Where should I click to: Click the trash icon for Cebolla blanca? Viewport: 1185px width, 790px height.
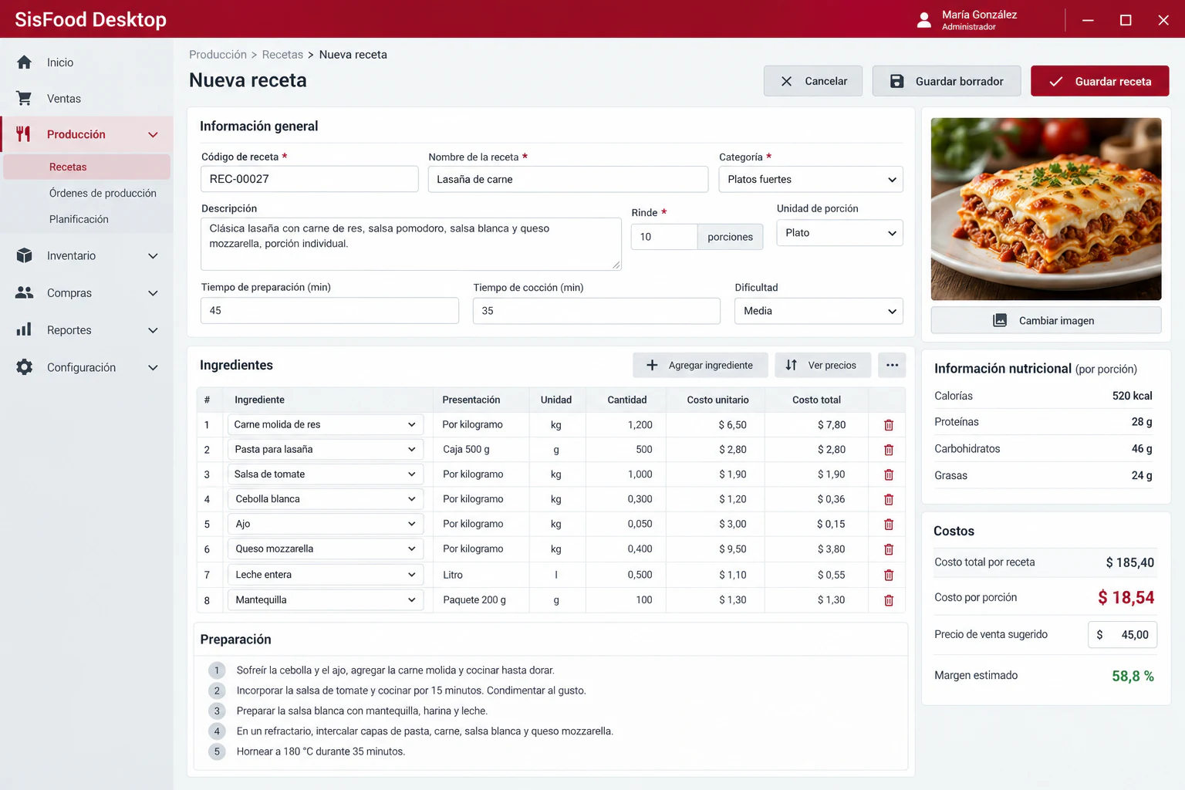coord(889,499)
